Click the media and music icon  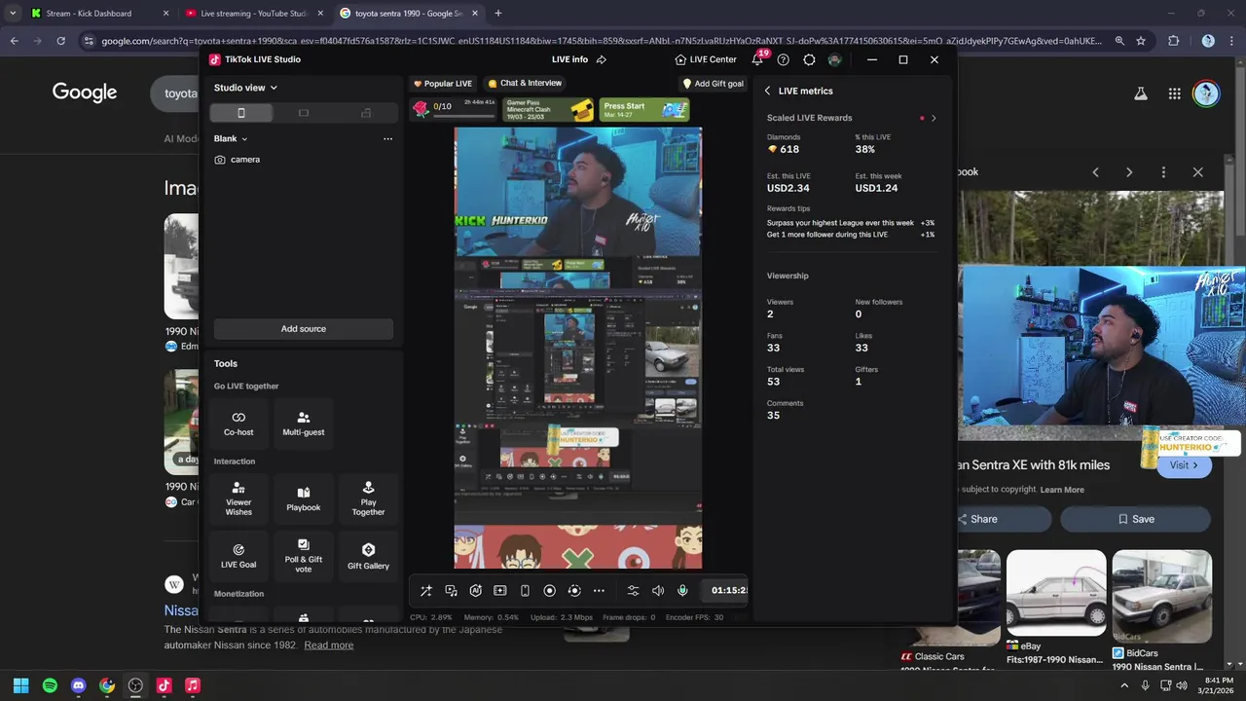pos(451,590)
